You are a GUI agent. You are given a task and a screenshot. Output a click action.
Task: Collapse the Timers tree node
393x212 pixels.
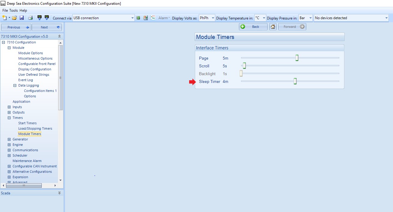(9, 118)
